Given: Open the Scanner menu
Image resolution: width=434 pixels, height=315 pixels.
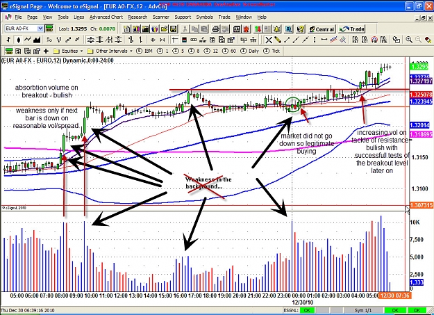Looking at the screenshot, I should click(x=161, y=17).
